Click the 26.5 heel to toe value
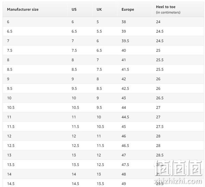The width and height of the screenshot is (205, 187). click(x=160, y=98)
